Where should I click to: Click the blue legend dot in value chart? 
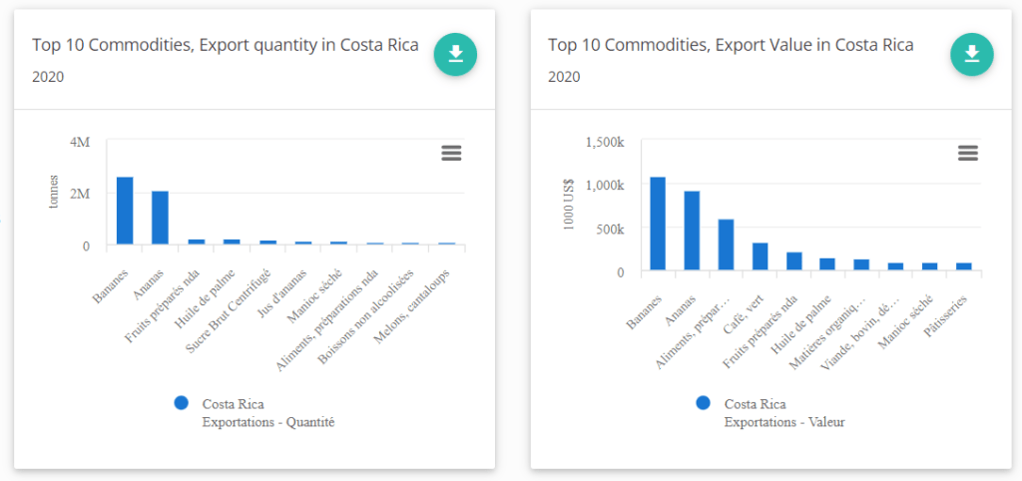click(x=703, y=404)
